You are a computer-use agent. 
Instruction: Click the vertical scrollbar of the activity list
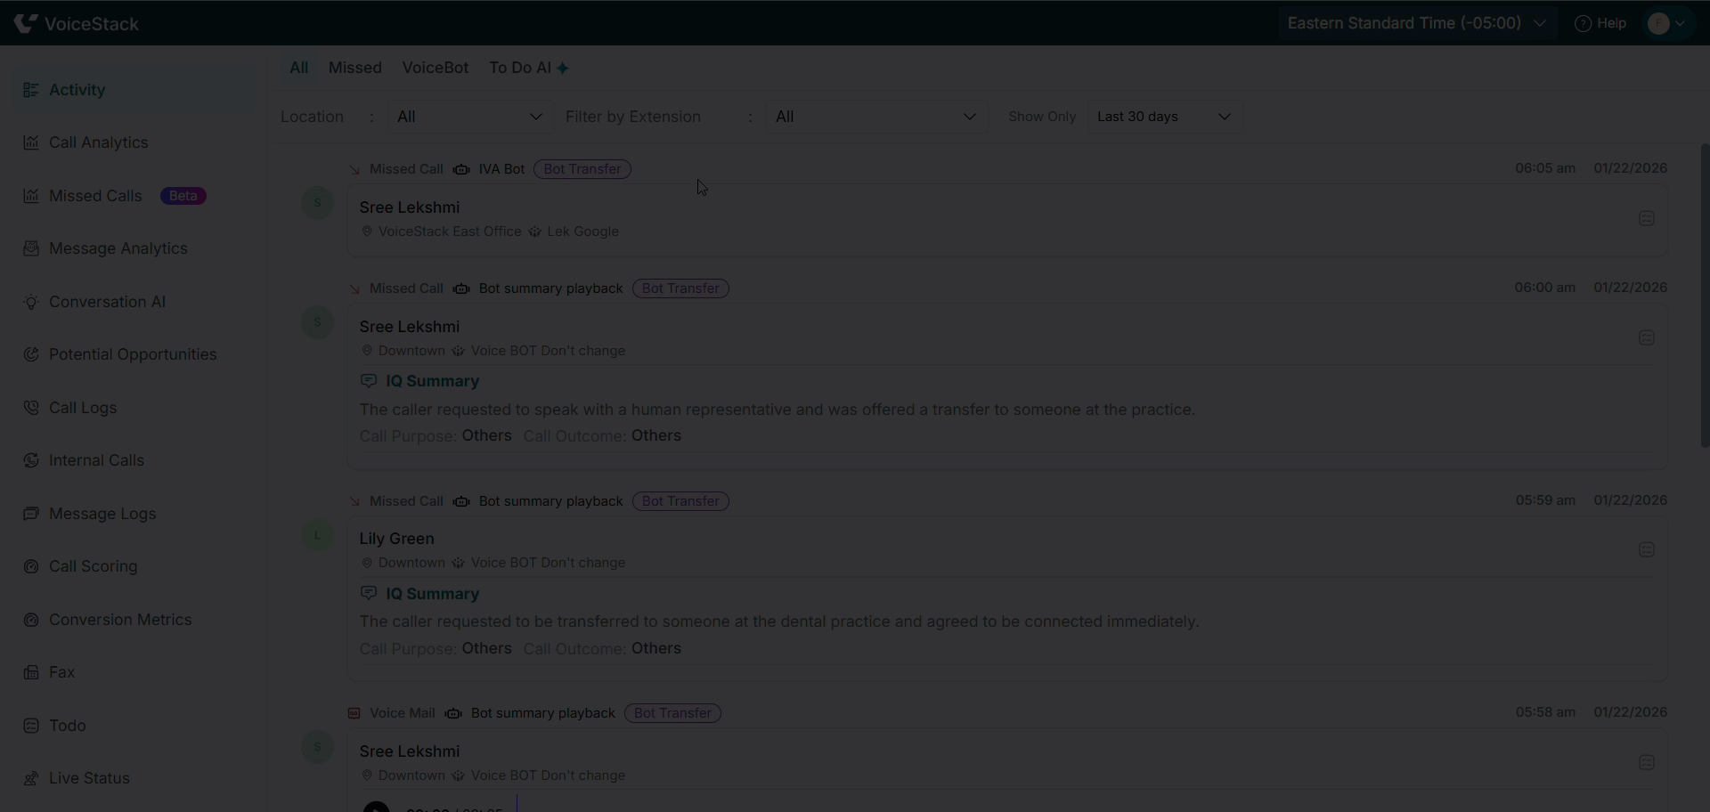1706,294
